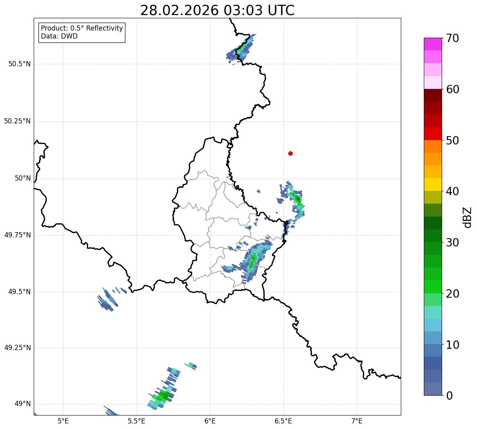The image size is (477, 429).
Task: Click the dark maroon colorbar swatch below 60
Action: tap(433, 95)
